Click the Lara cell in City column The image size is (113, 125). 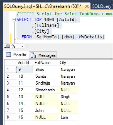[x=68, y=117]
